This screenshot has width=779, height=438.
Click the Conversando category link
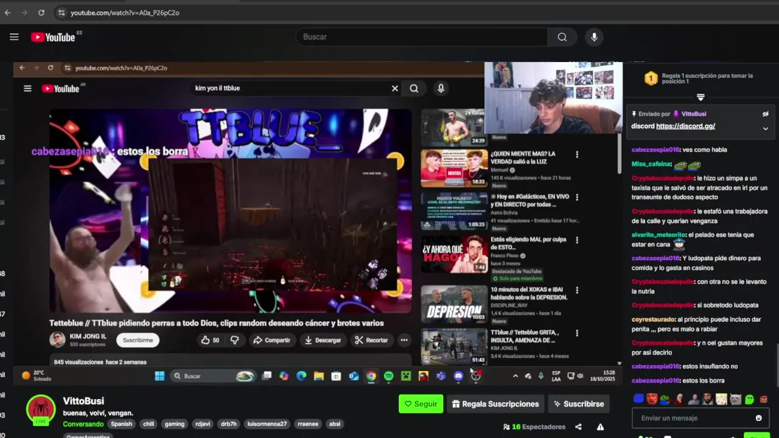pos(83,424)
